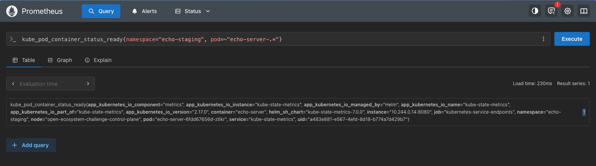Switch to the Explain tab
596x166 pixels.
click(98, 60)
